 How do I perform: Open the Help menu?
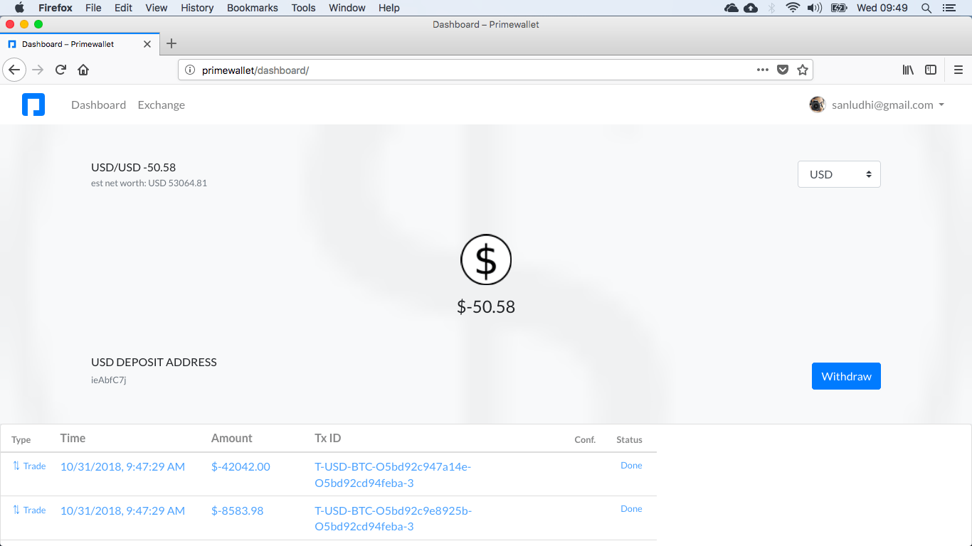click(x=389, y=8)
